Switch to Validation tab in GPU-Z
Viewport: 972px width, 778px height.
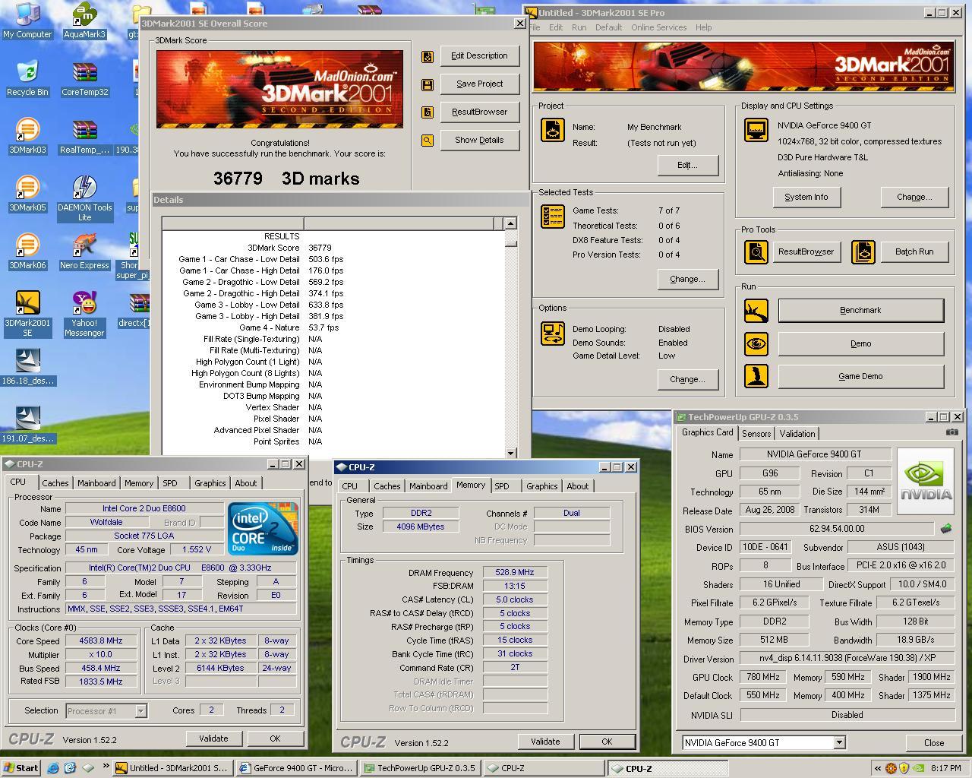pos(797,434)
